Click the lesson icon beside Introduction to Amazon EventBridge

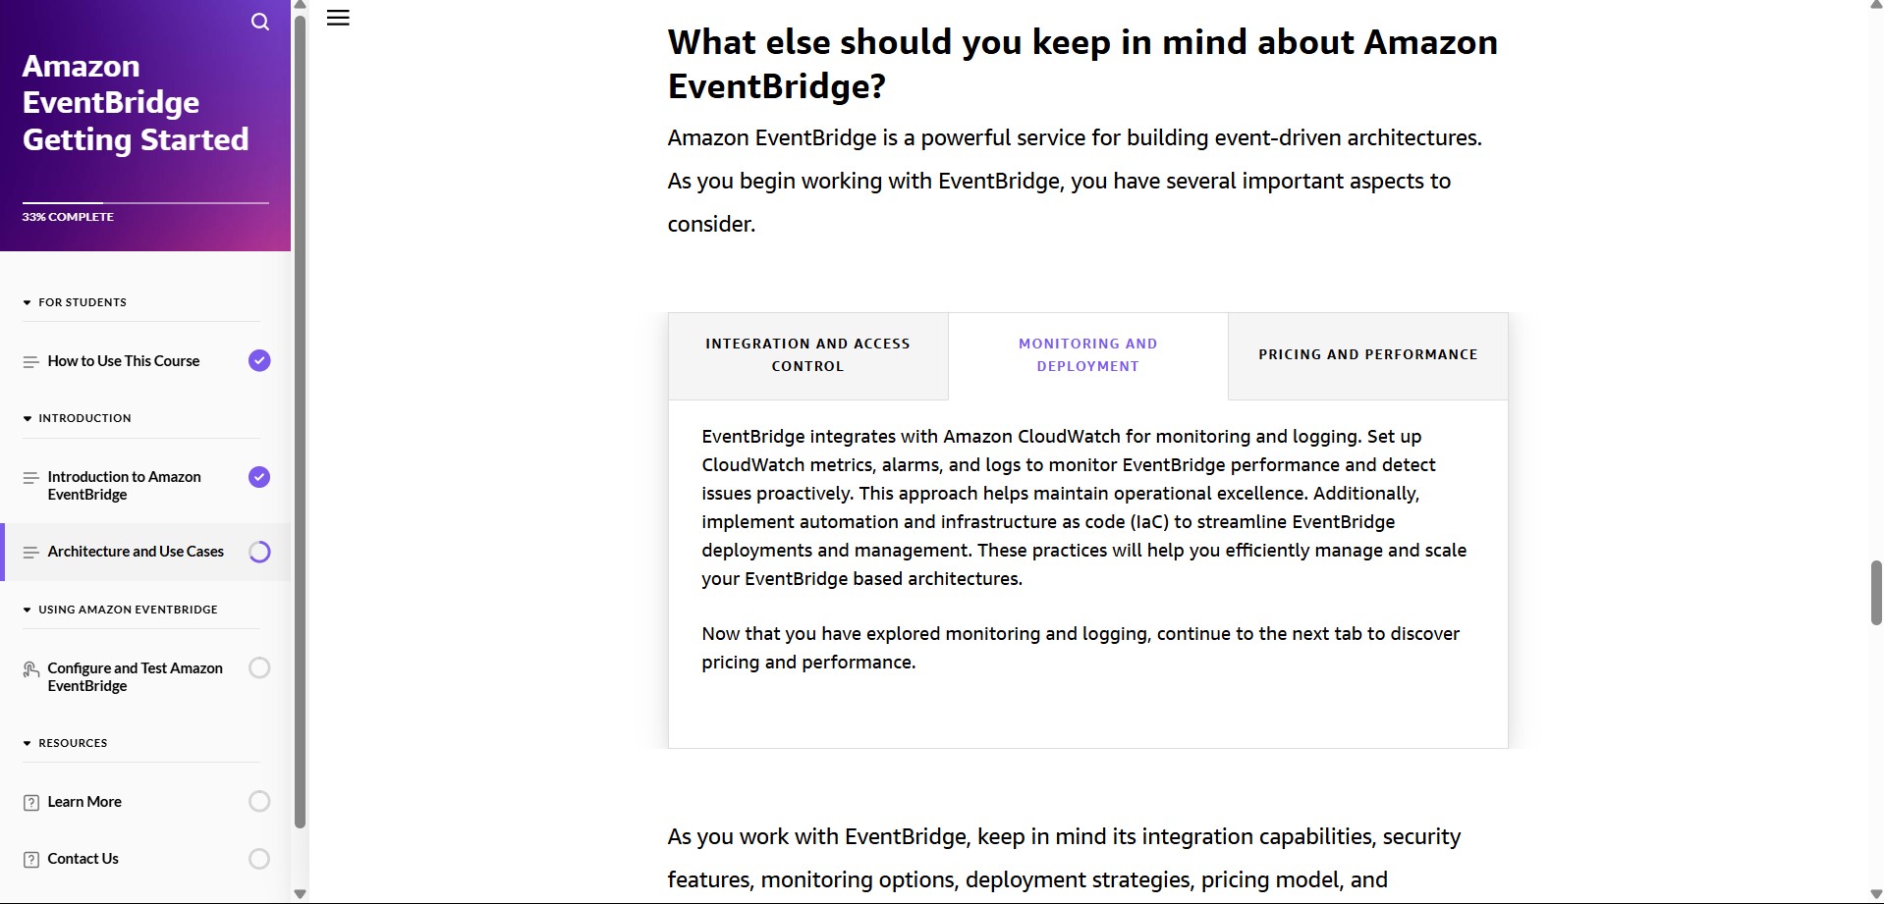[x=30, y=478]
